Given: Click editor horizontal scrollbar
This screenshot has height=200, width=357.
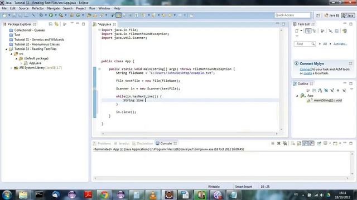Looking at the screenshot, I should click(x=190, y=134).
